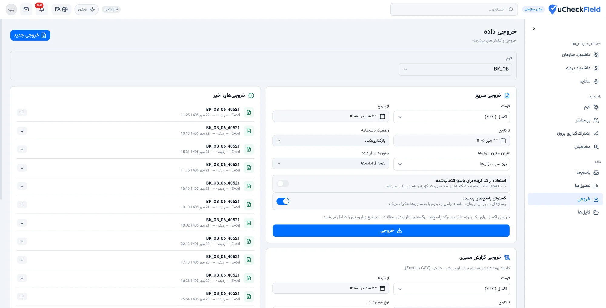Collapse the sidebar with the chevron arrow
This screenshot has height=308, width=606.
pos(534,28)
